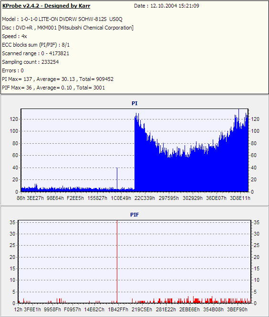This screenshot has width=269, height=317.
Task: Click the isolated PI spike near 1C0E49h
Action: point(117,178)
